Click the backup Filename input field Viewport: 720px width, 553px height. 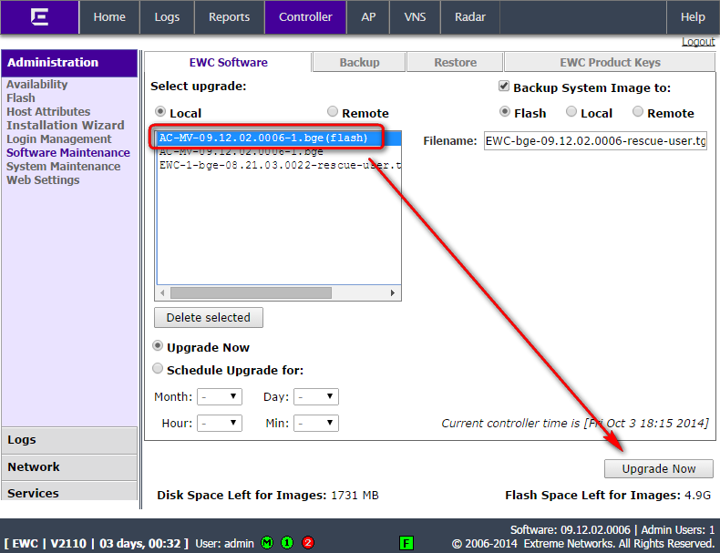coord(595,141)
